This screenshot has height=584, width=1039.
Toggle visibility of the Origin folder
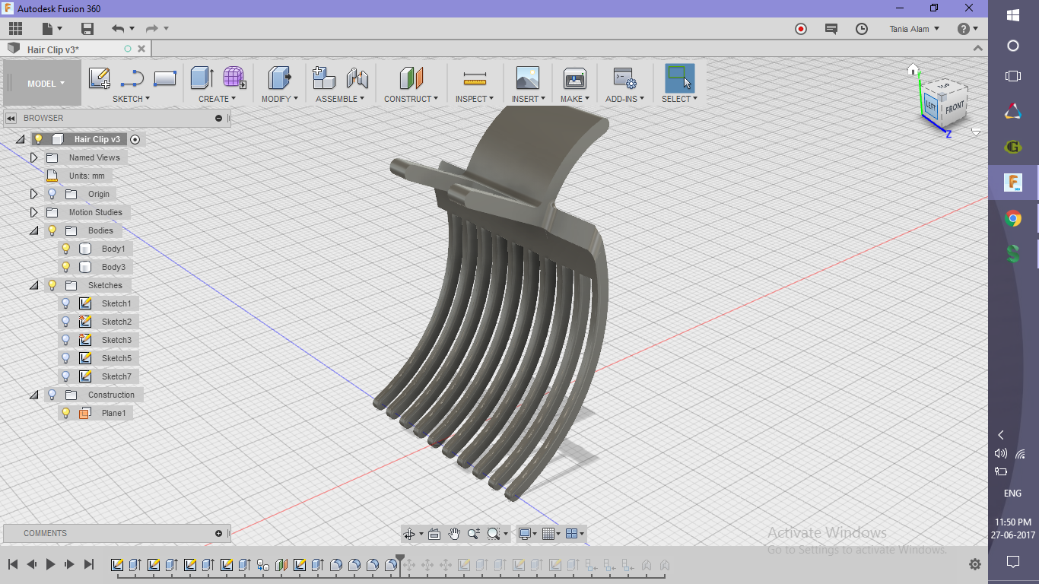pos(52,194)
